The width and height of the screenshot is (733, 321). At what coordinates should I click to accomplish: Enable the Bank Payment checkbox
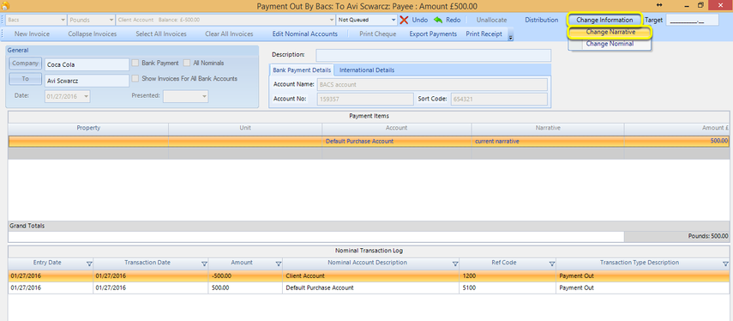tap(135, 63)
